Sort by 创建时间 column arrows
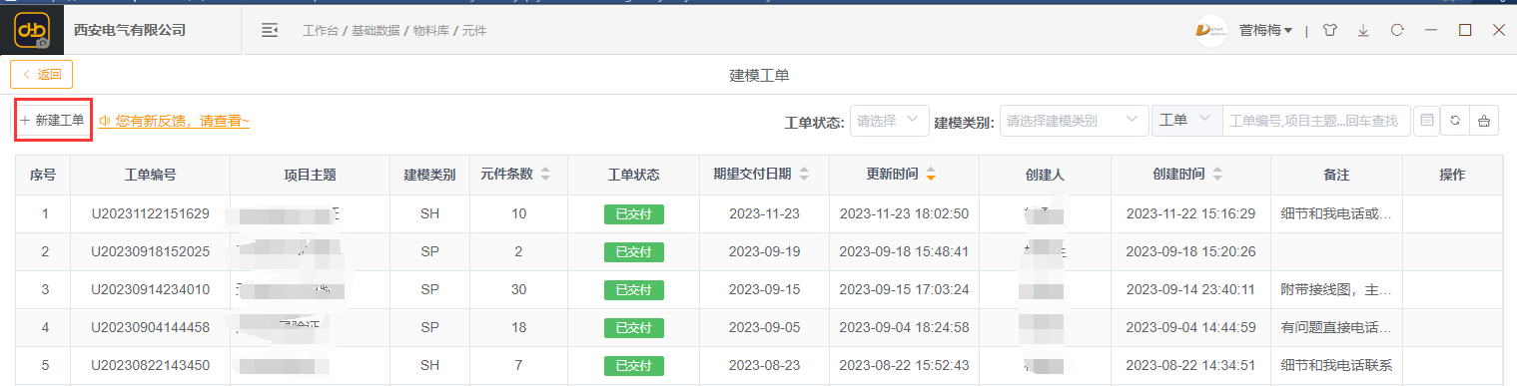The image size is (1517, 386). pyautogui.click(x=1218, y=175)
